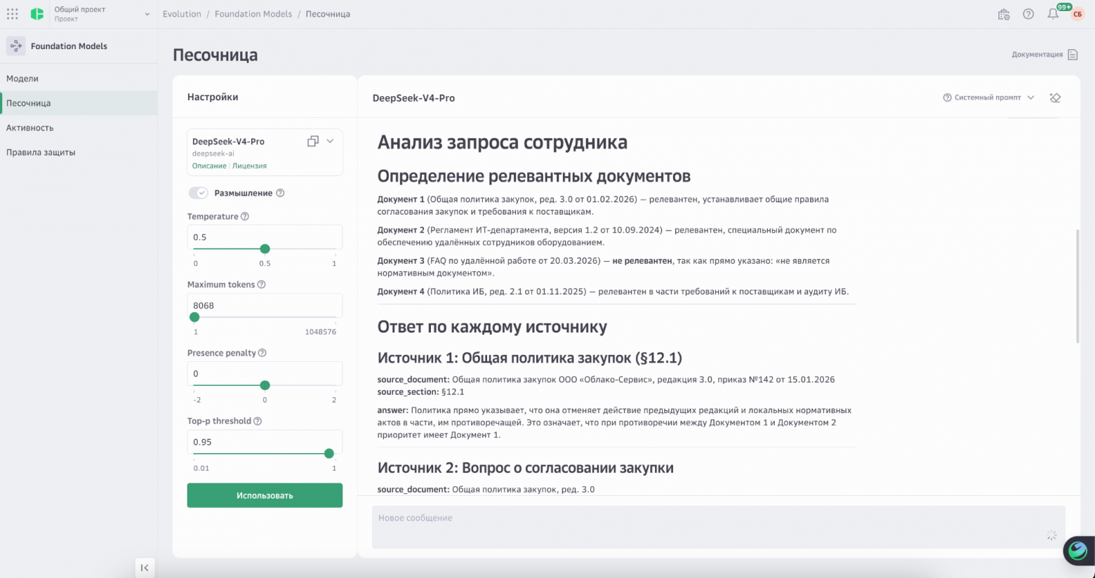Image resolution: width=1095 pixels, height=578 pixels.
Task: Click the Top-p threshold slider handle
Action: [x=329, y=454]
